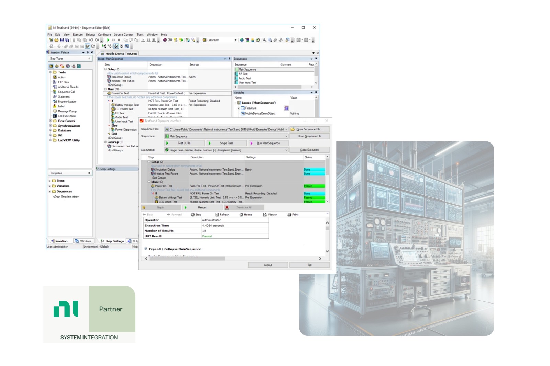Screen dimensions: 550x366
Task: Expand the LabVIEW Utility folder
Action: tap(51, 140)
